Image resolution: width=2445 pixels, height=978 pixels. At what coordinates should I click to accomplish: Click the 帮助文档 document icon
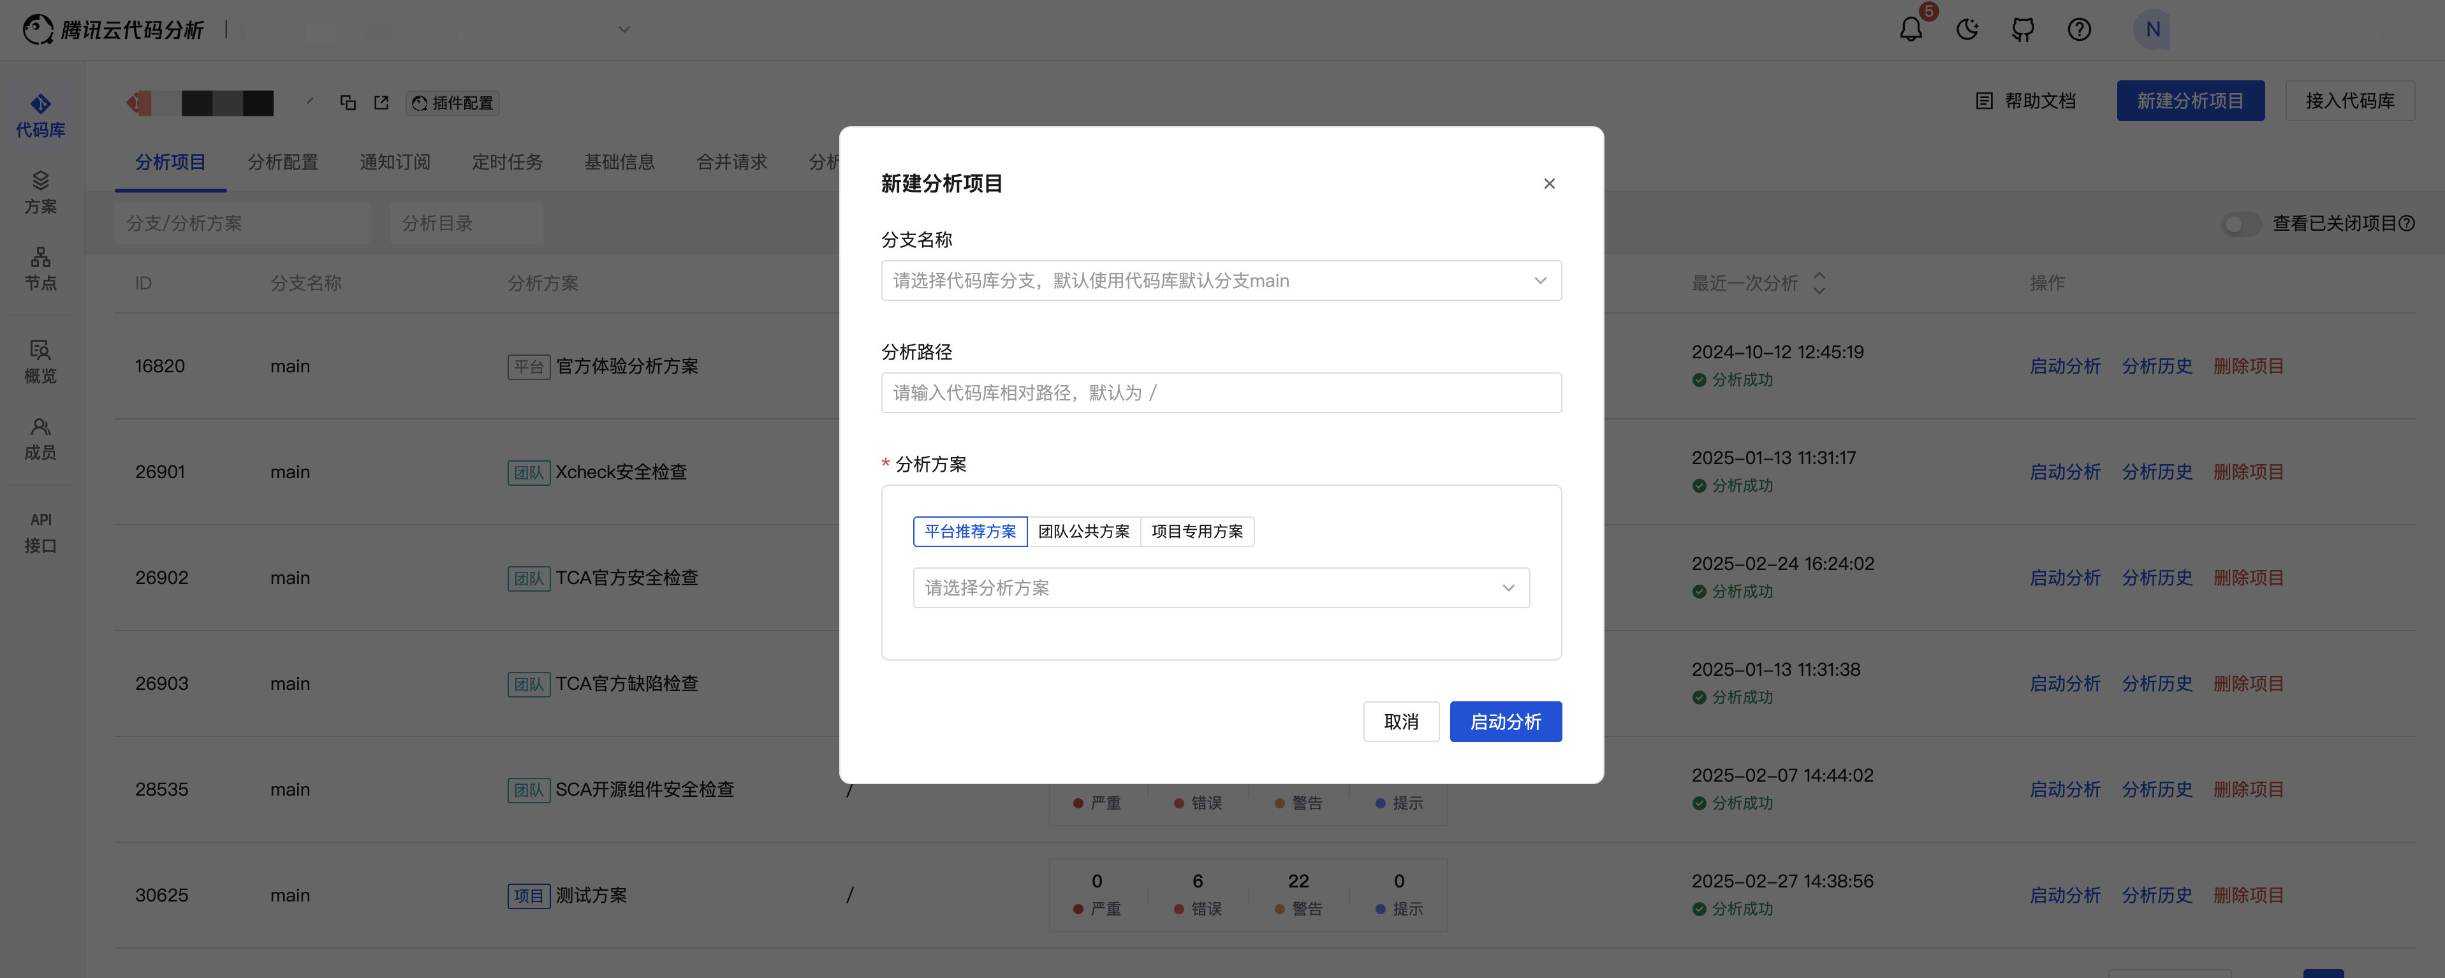point(1984,101)
